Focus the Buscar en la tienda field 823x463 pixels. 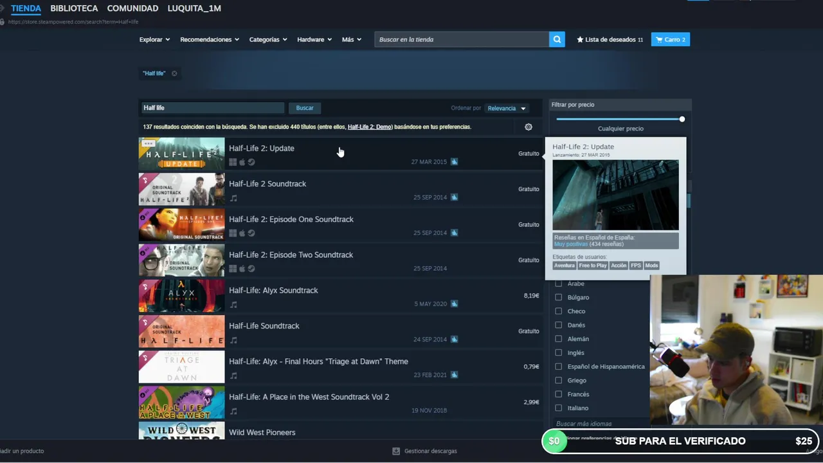click(x=462, y=39)
